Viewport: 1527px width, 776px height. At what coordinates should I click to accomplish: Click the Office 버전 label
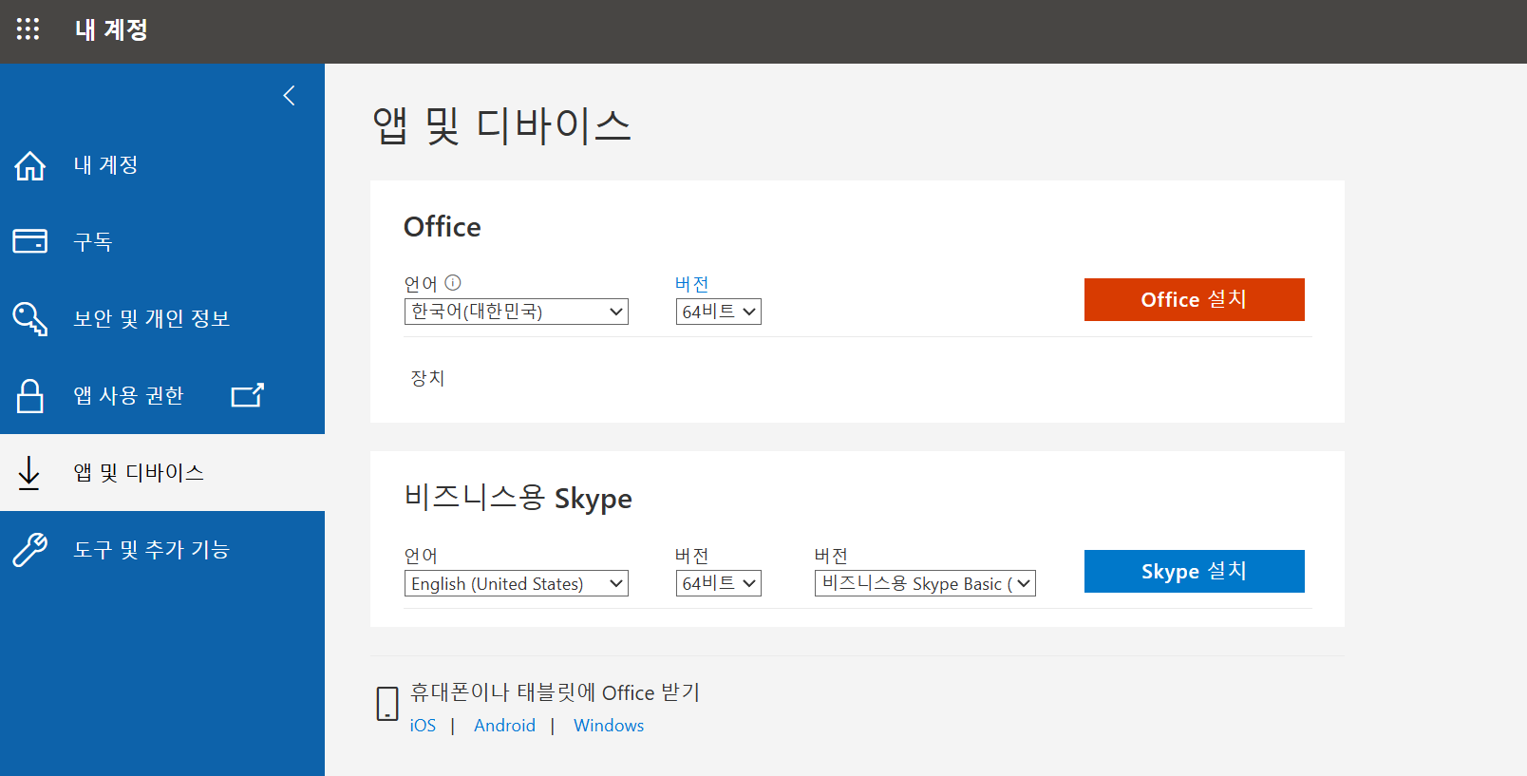pos(692,283)
